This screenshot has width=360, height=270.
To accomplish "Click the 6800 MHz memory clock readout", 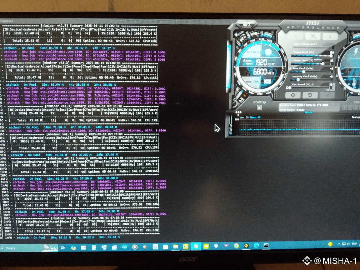I will tap(264, 72).
